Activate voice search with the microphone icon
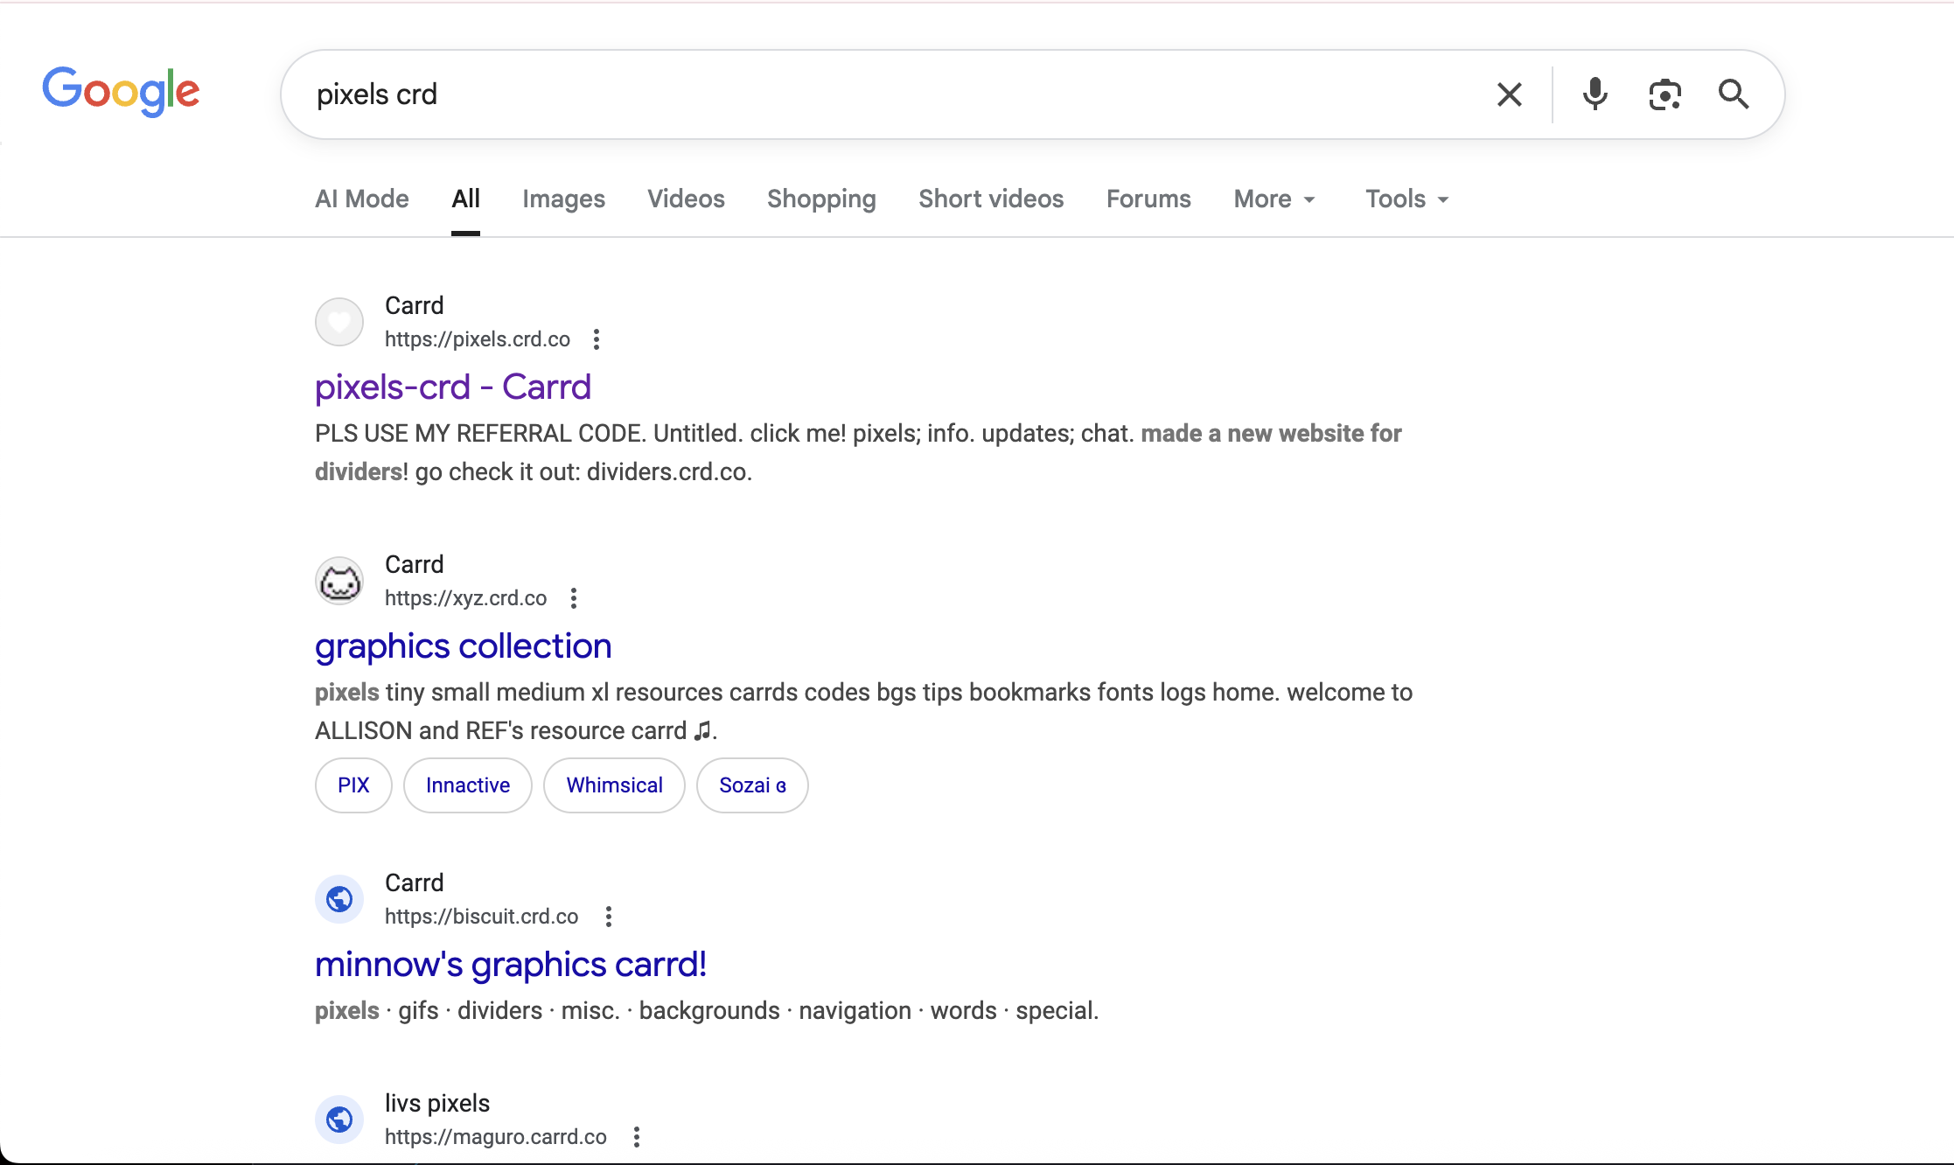 point(1594,94)
